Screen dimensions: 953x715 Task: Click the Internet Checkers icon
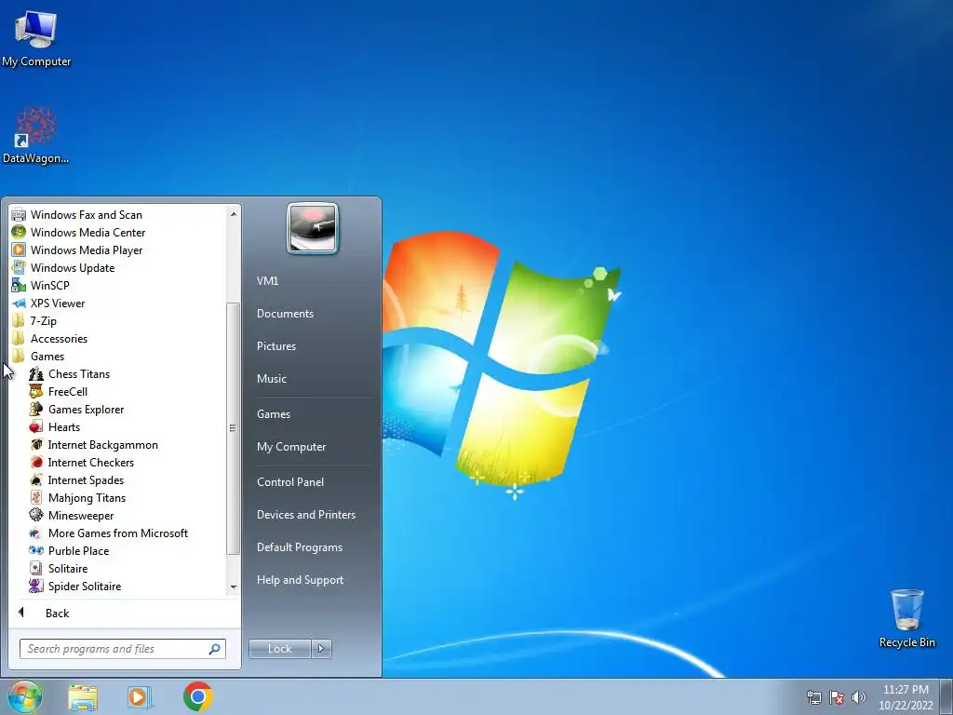[36, 462]
